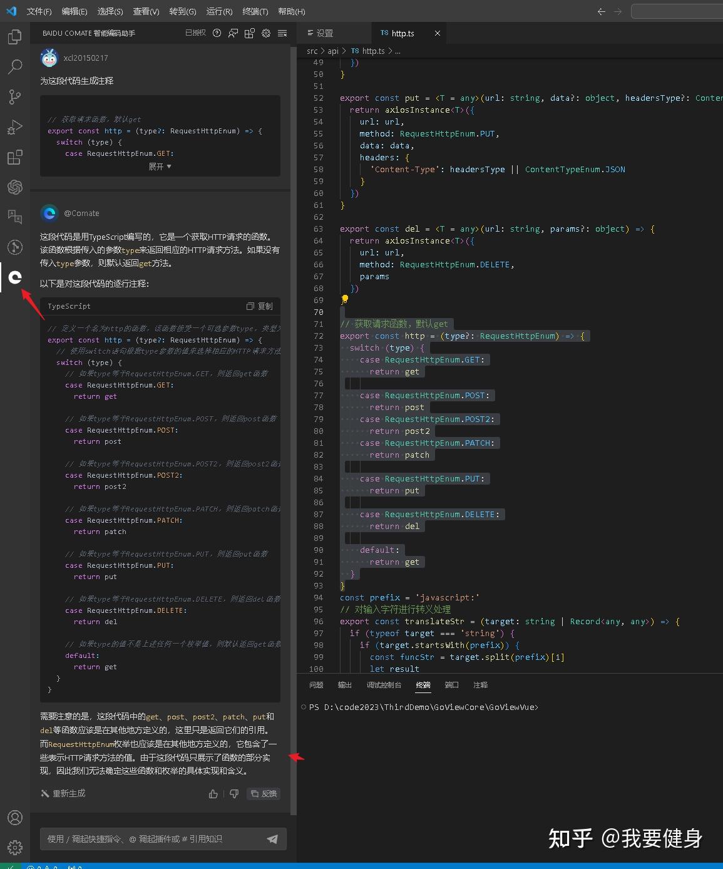Click the 反馈 feedback button

(x=264, y=794)
